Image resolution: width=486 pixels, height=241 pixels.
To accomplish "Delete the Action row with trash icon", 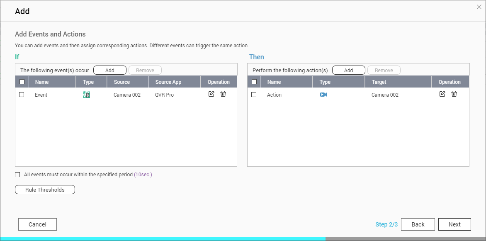I will [454, 94].
